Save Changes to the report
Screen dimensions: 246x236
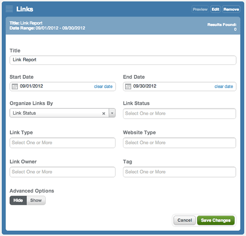tap(216, 220)
